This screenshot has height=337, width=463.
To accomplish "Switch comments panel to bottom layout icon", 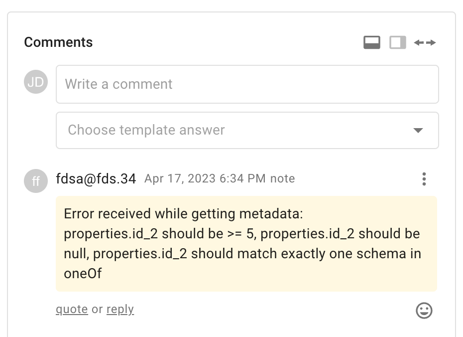I will point(372,43).
